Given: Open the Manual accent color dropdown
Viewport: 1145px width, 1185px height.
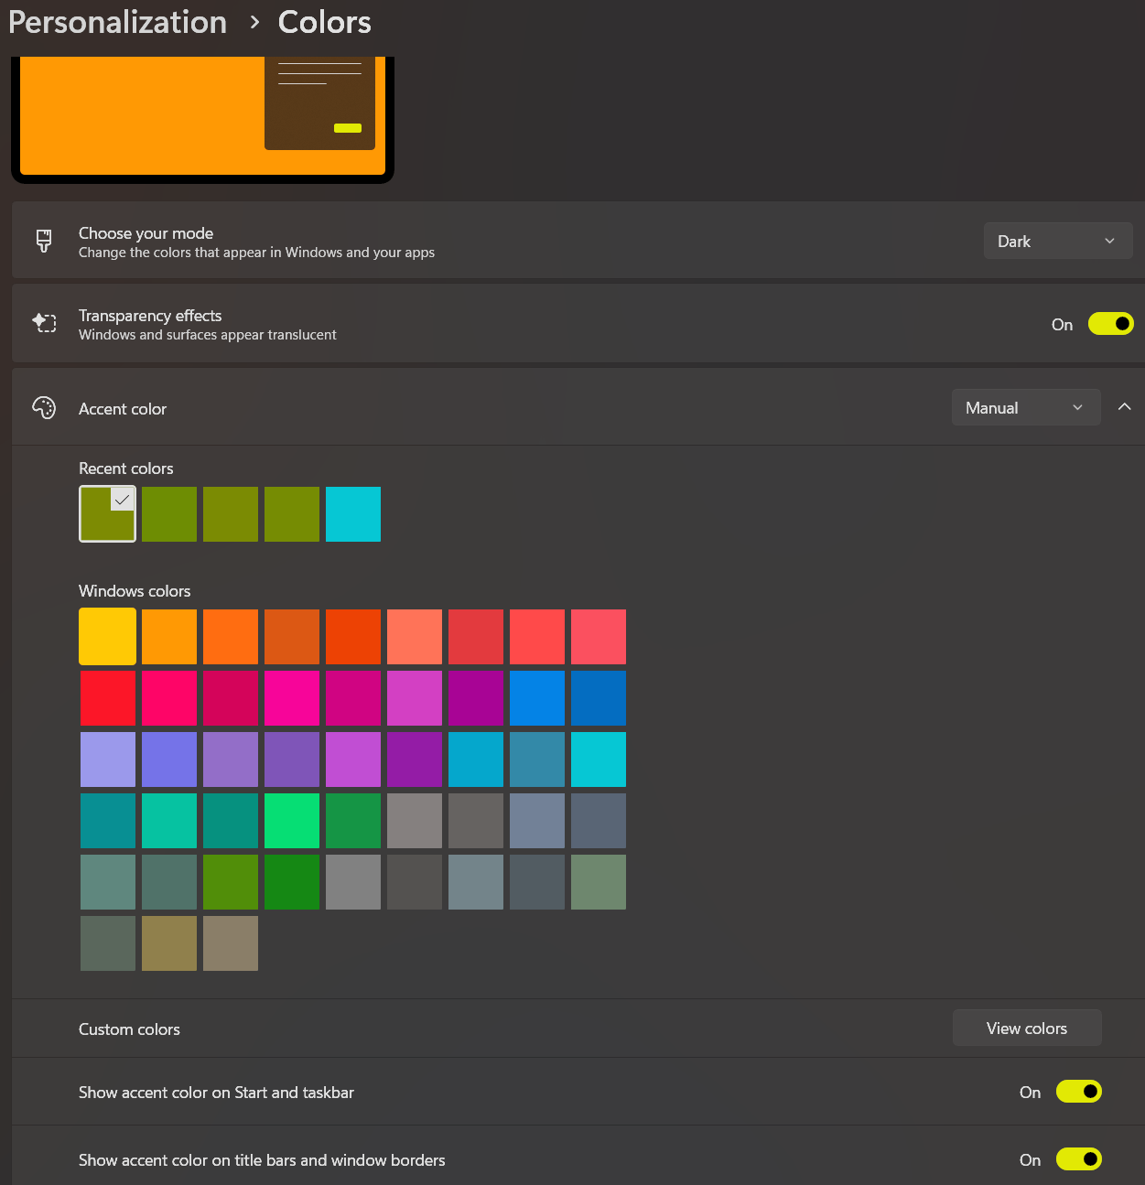Looking at the screenshot, I should (1026, 407).
